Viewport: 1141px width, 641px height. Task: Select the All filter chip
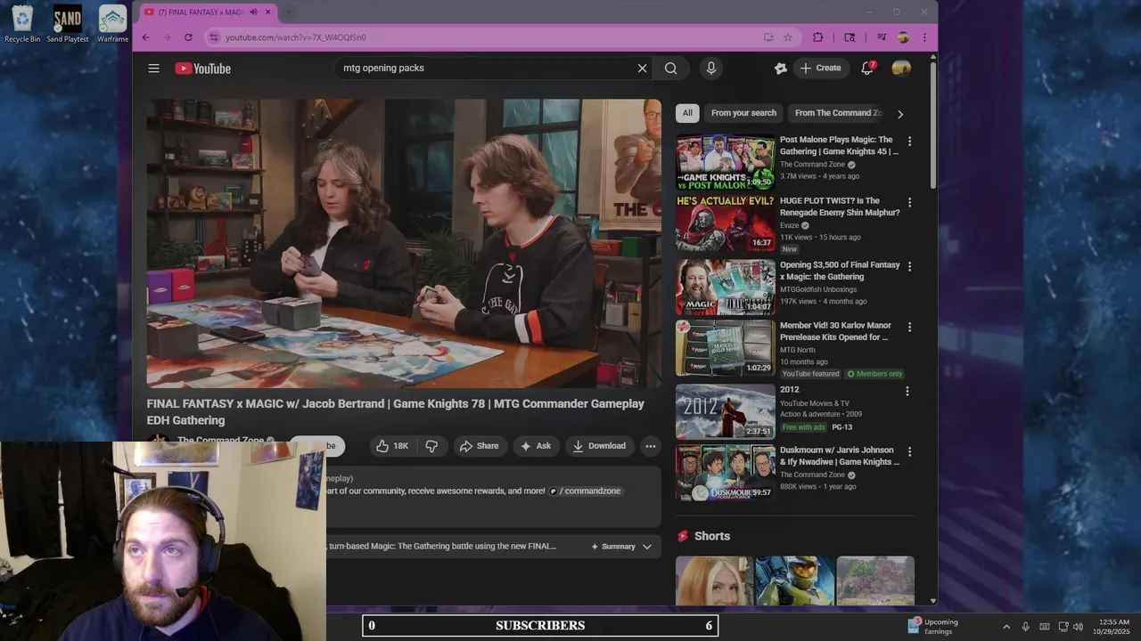(687, 113)
